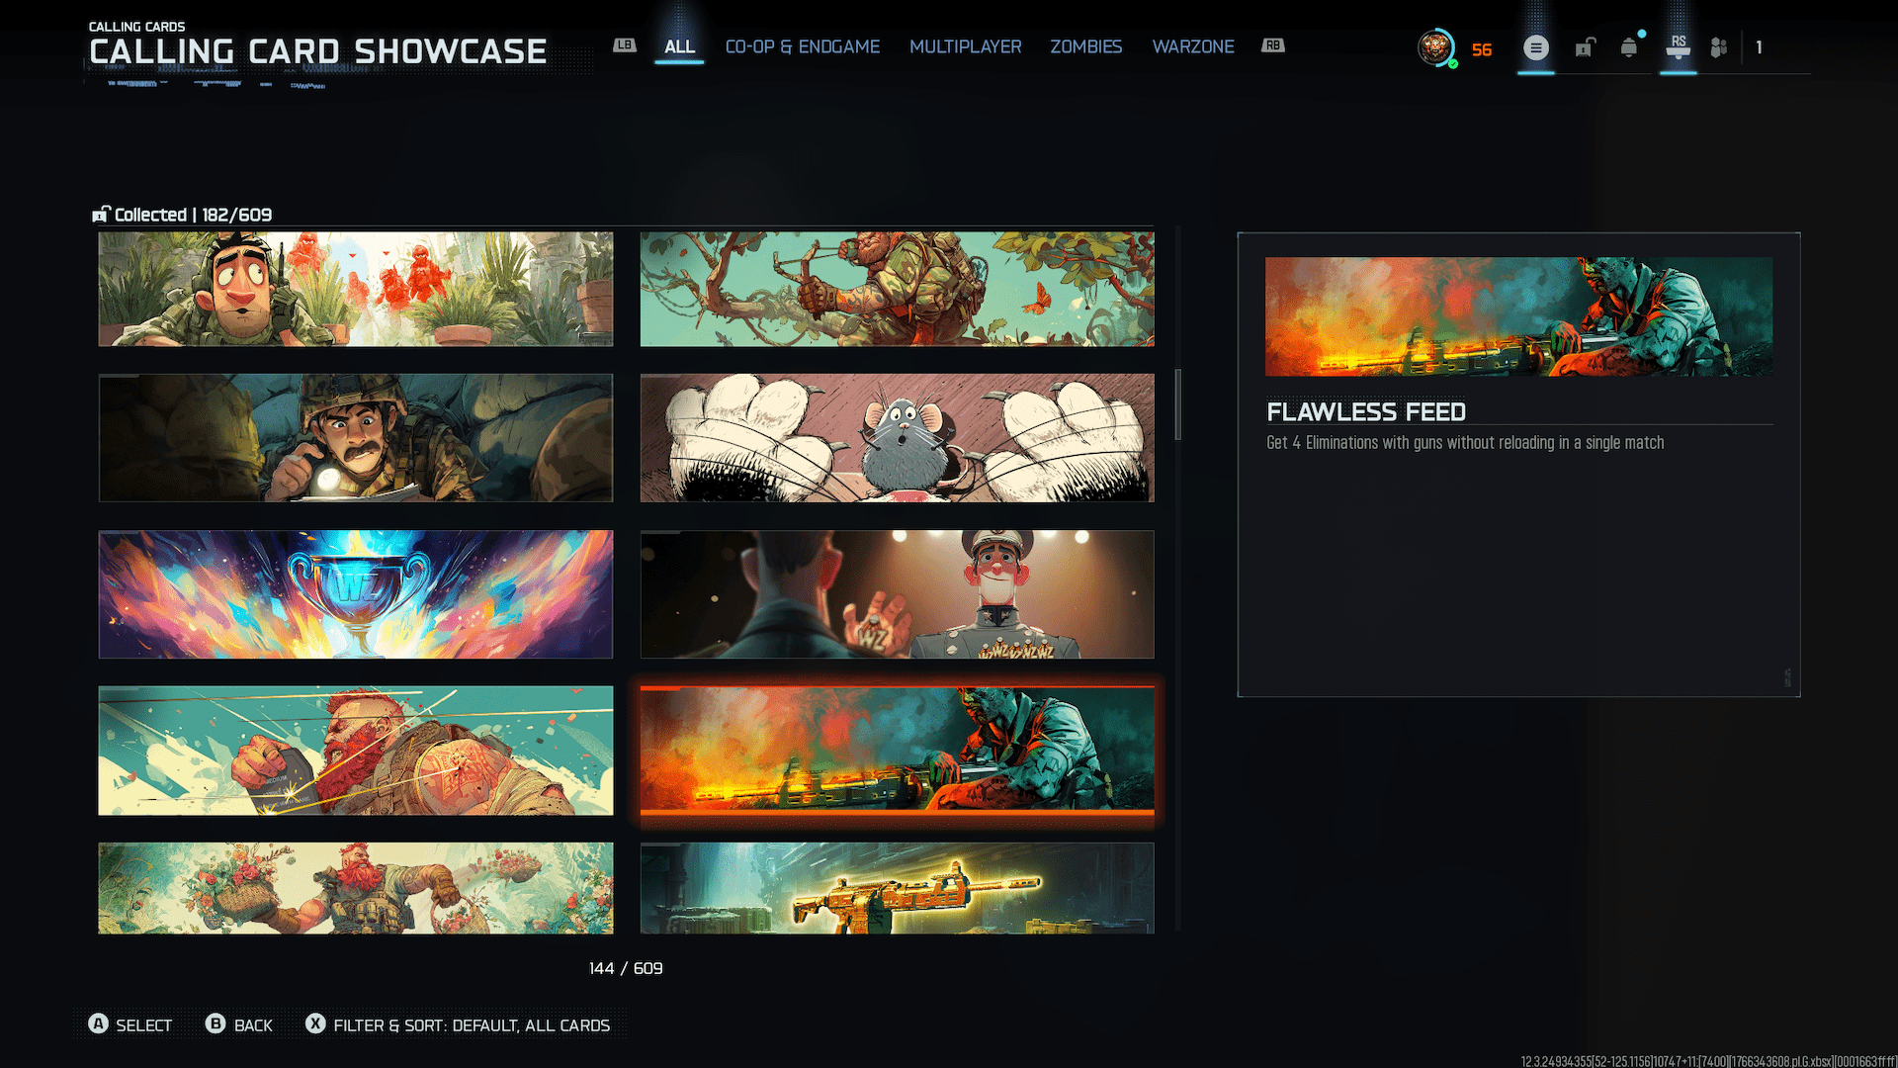This screenshot has width=1898, height=1068.
Task: Open the notifications bell icon
Action: 1629,47
